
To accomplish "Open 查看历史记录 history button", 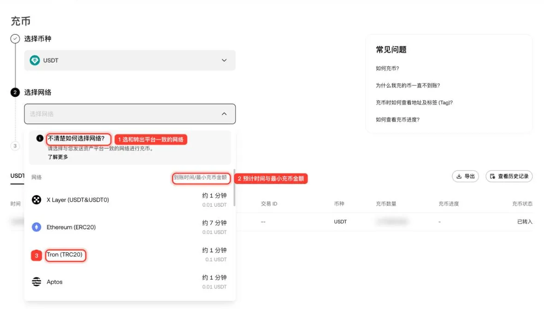I will [x=509, y=176].
